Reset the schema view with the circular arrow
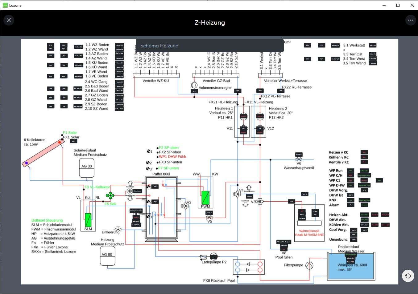 (408, 276)
